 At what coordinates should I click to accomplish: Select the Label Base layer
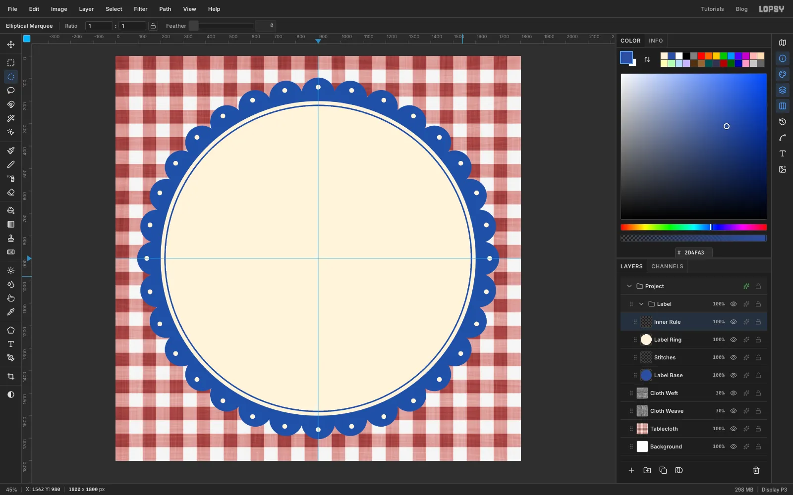point(694,375)
